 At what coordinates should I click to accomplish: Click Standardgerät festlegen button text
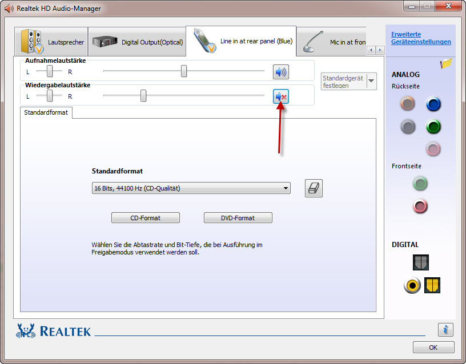click(343, 82)
